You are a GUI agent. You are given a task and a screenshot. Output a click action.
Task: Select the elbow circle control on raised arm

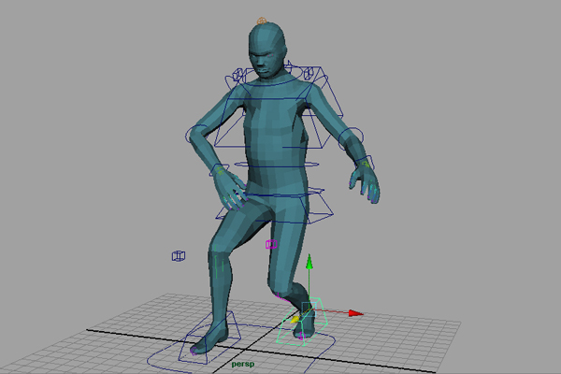351,137
